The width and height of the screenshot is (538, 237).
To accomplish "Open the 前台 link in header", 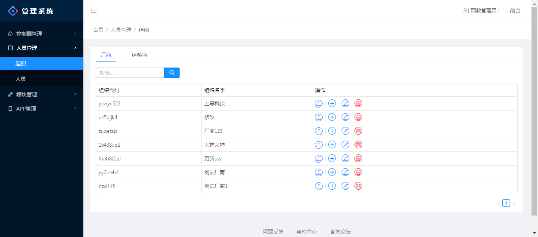I will [515, 11].
